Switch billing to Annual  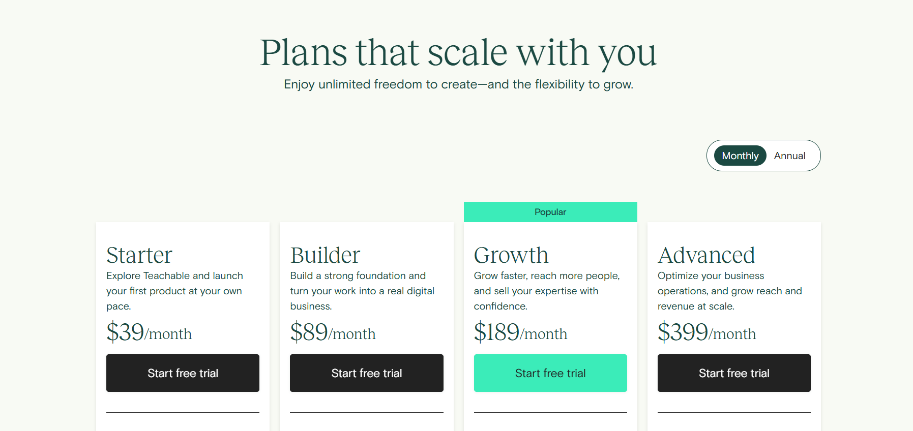[789, 156]
